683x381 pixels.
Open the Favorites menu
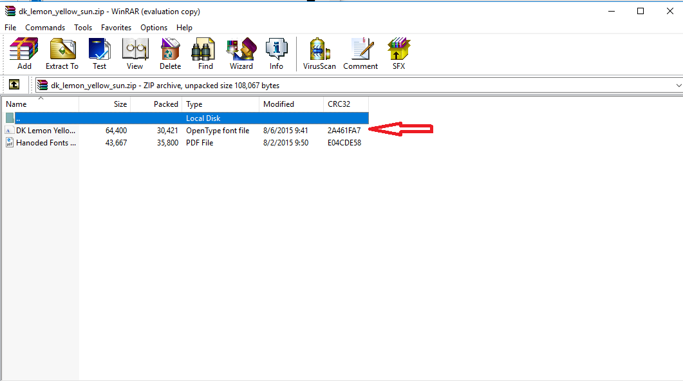(116, 28)
